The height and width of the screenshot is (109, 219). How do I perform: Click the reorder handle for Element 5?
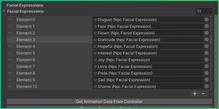click(10, 53)
